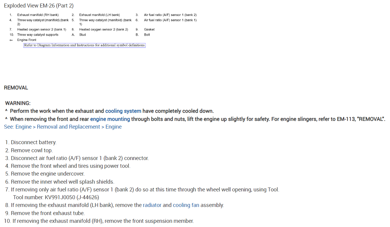Click the Engine Front arrow symbol
This screenshot has width=390, height=227.
tap(11, 40)
